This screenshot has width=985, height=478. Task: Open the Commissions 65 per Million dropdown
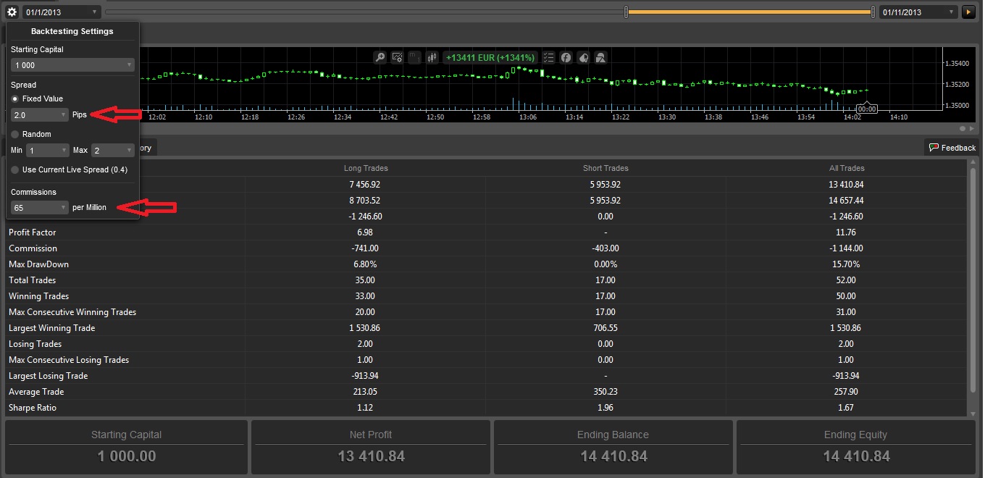(40, 207)
